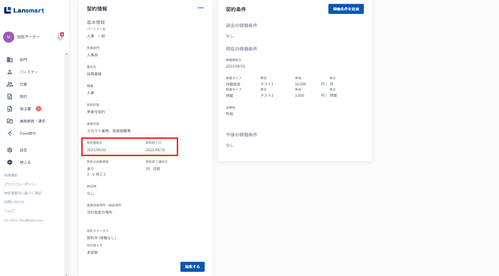
Task: Click the freee取引 bird icon
Action: point(10,133)
